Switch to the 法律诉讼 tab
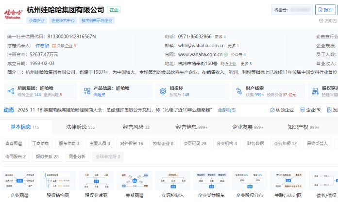This screenshot has height=205, width=338. 81,127
